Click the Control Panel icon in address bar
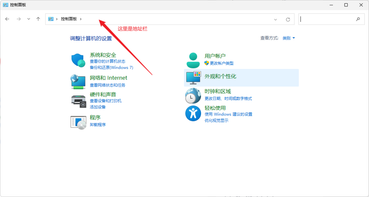Viewport: 369px width, 197px height. (51, 19)
